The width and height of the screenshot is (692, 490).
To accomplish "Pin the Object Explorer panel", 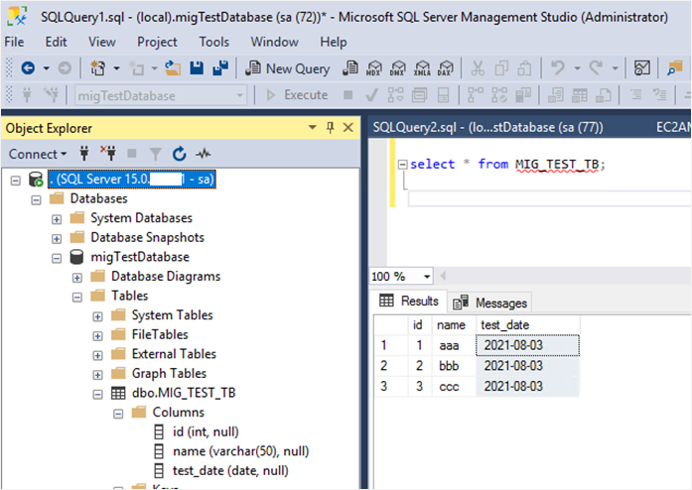I will click(x=330, y=128).
